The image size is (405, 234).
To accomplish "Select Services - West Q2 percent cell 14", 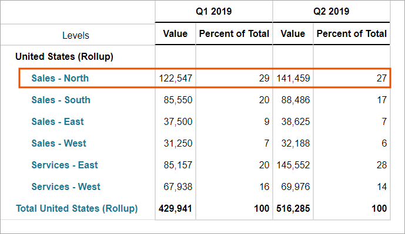I will [381, 186].
